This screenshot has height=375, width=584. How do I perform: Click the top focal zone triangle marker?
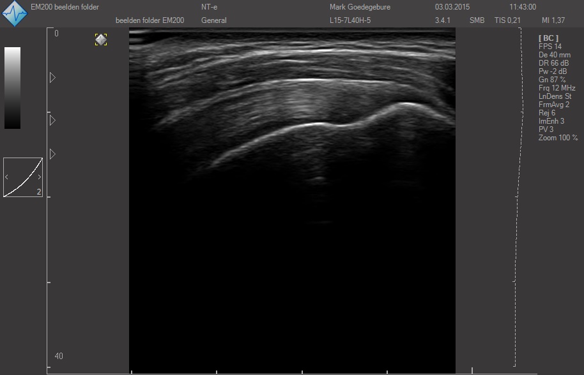(x=52, y=77)
